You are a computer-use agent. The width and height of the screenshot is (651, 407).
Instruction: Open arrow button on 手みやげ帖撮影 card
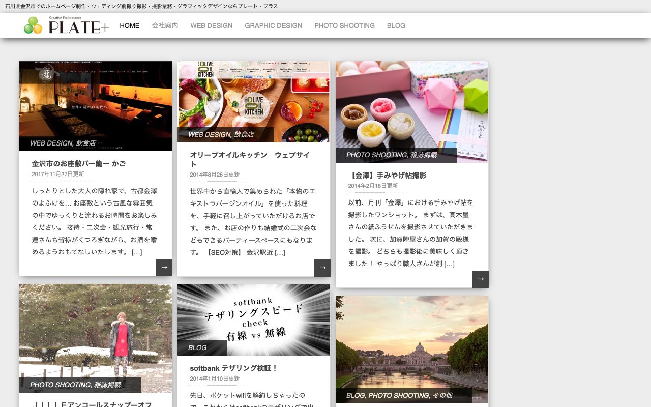tap(481, 279)
